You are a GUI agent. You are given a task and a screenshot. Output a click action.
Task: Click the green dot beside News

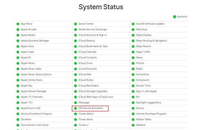pos(133,58)
